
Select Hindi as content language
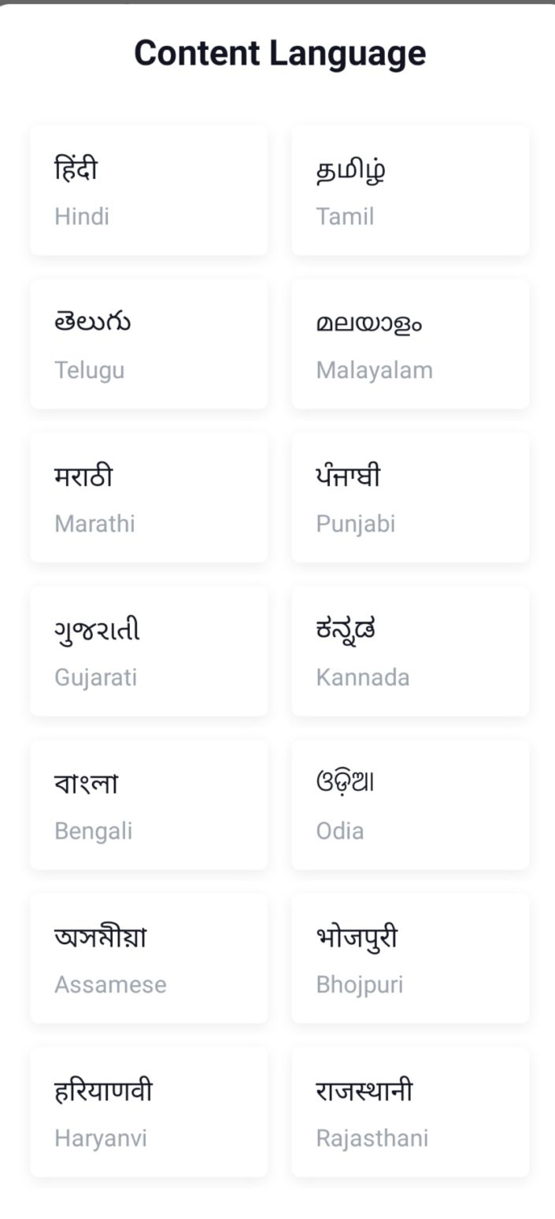(x=149, y=191)
